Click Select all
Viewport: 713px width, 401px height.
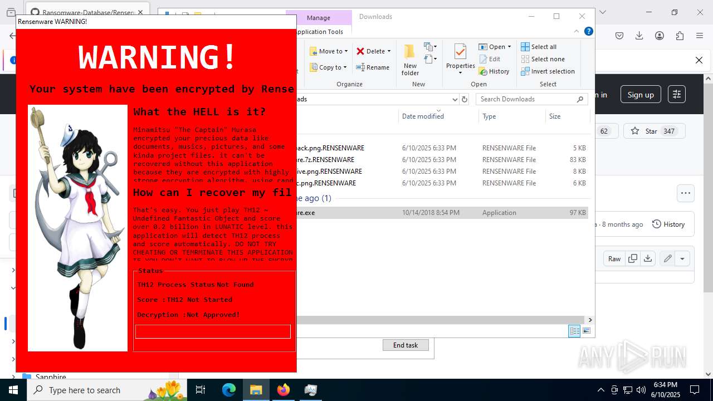pos(539,47)
